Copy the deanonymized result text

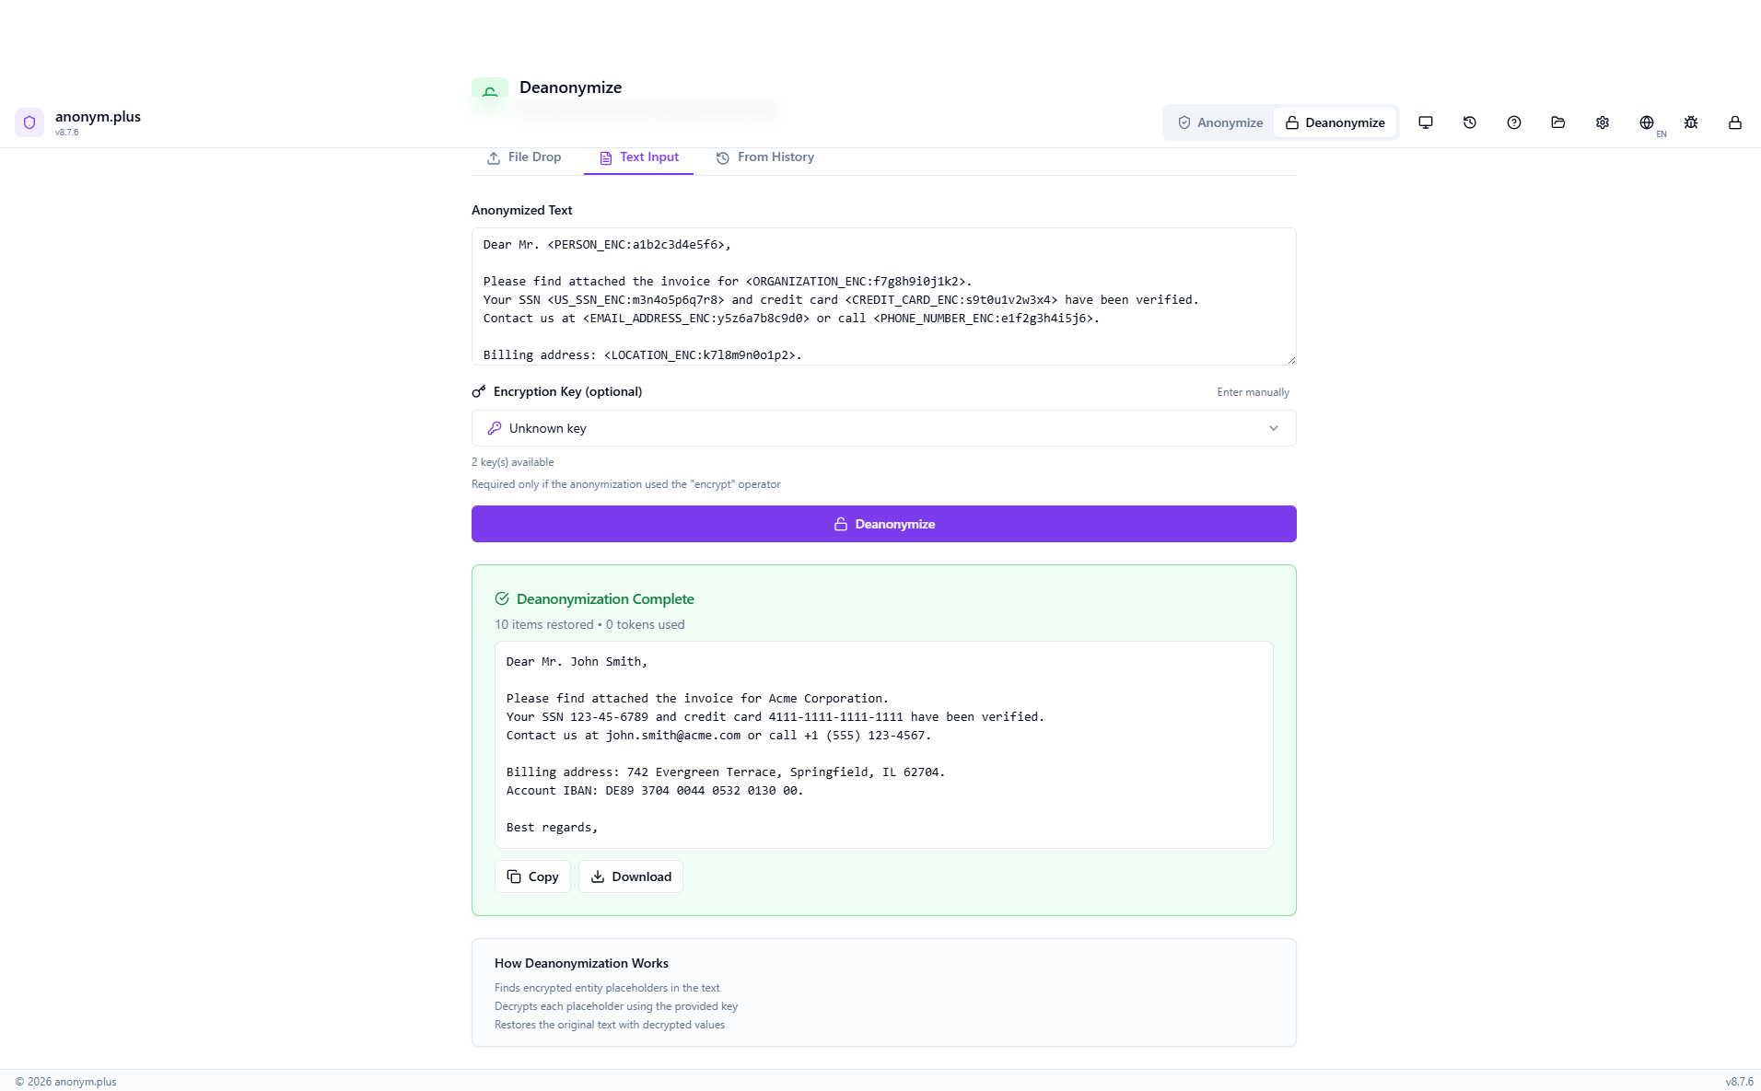[x=532, y=876]
